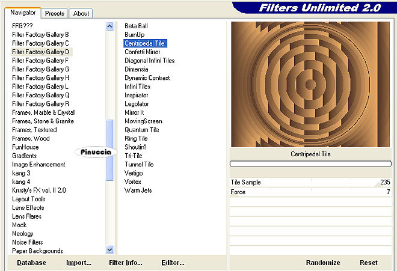
Task: Choose the Centripedal Tile filter
Action: [145, 43]
